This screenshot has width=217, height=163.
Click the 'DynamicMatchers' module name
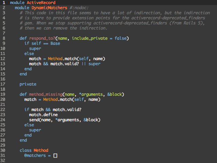pyautogui.click(x=49, y=8)
